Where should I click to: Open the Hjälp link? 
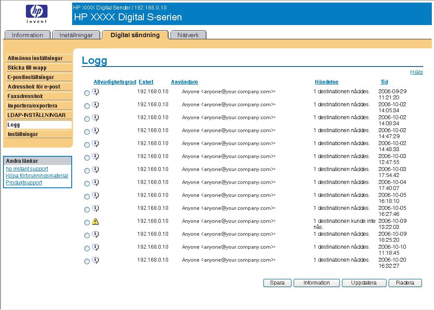(x=417, y=72)
